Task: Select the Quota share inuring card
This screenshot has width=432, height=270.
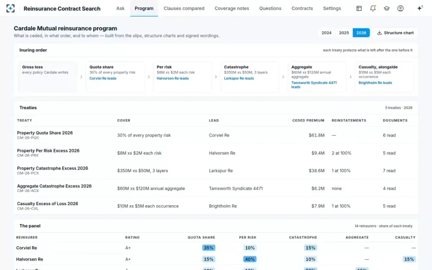Action: (x=115, y=77)
